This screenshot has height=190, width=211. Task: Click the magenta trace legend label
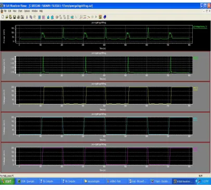click(x=195, y=149)
